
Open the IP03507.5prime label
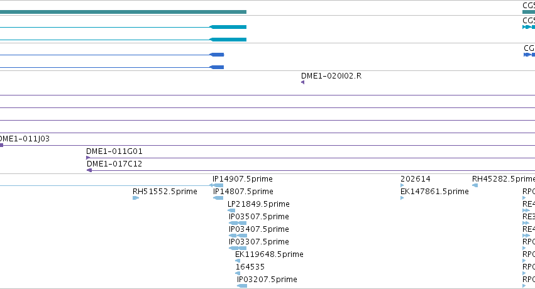tap(259, 216)
